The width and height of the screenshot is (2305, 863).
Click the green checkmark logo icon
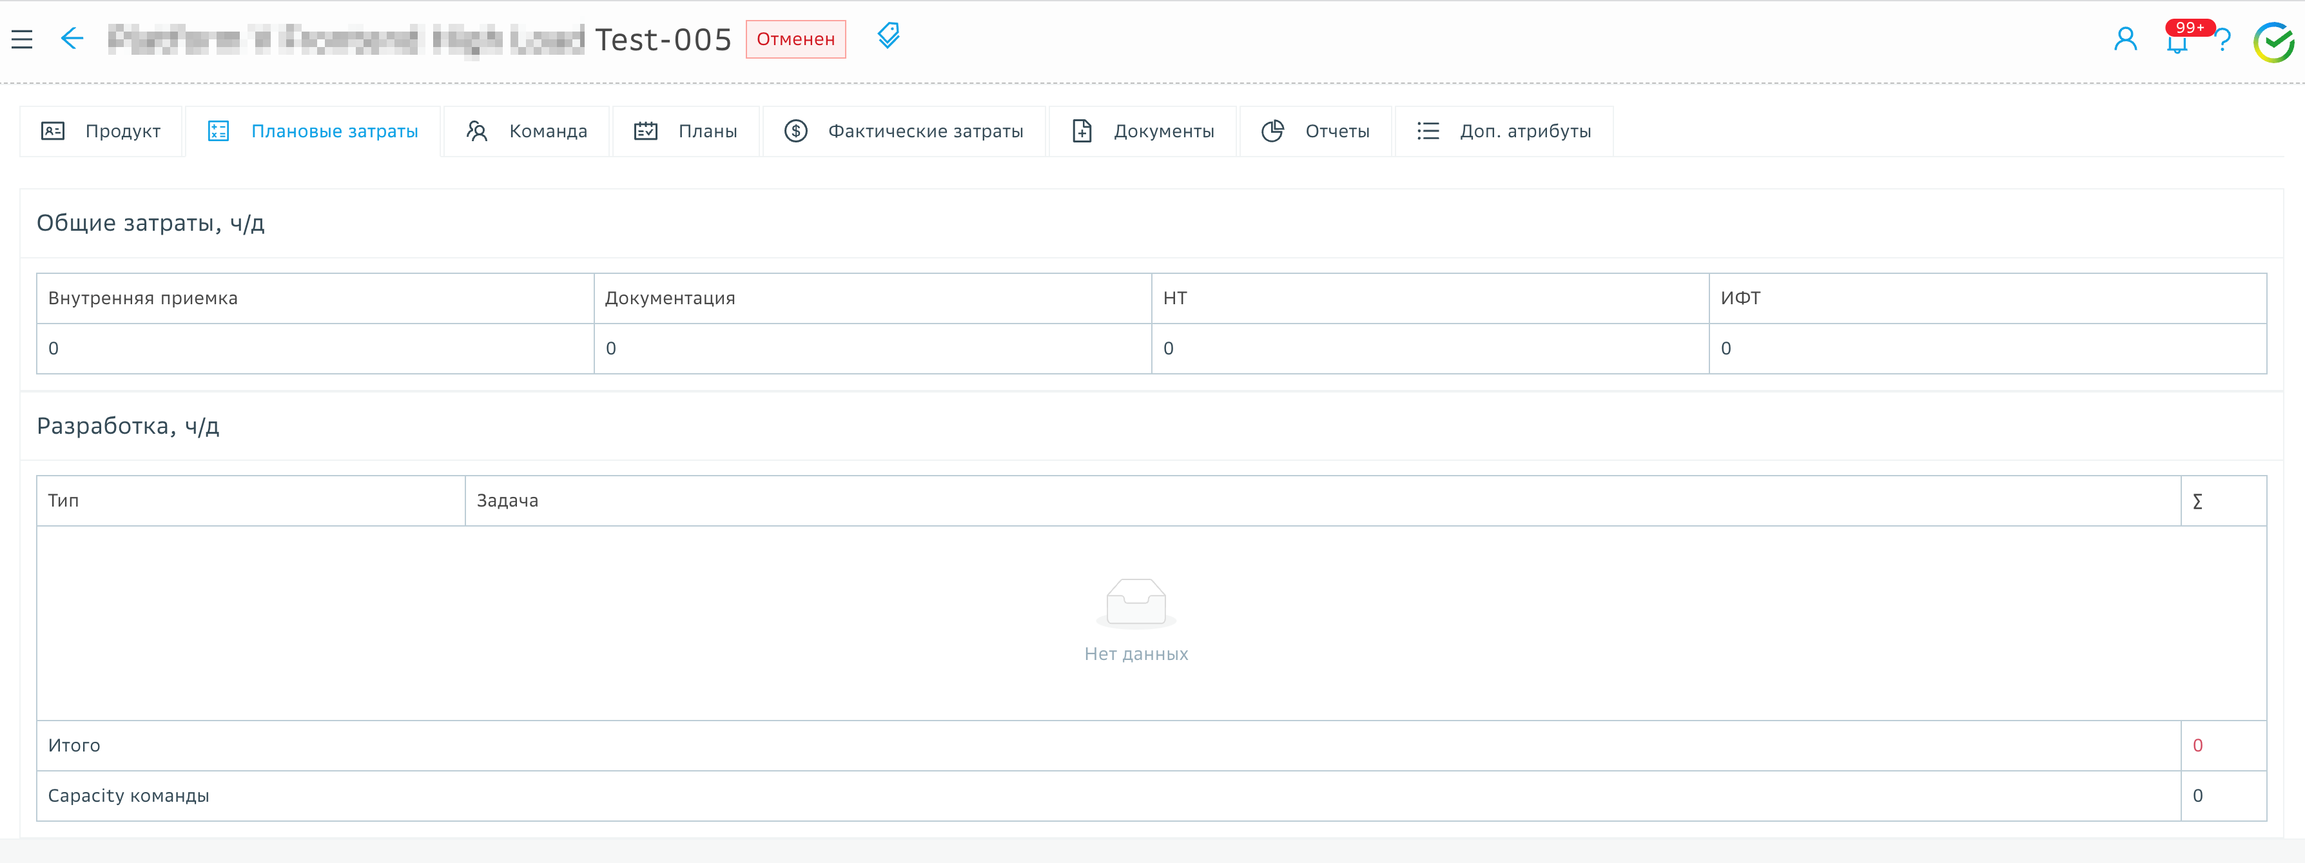pyautogui.click(x=2273, y=42)
